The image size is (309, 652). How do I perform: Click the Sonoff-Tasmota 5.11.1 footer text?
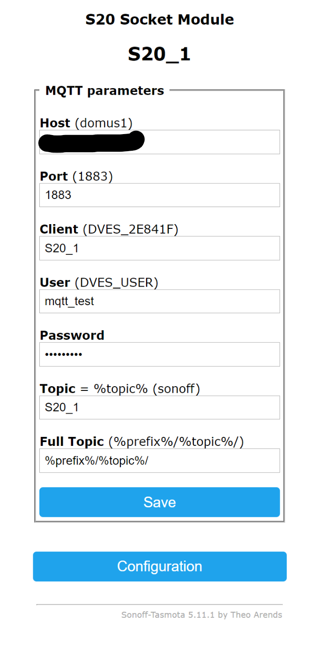coord(201,615)
